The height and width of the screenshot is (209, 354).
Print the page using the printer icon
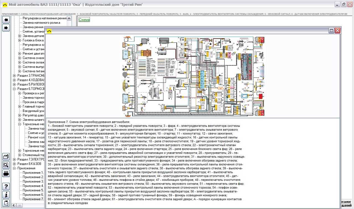[x=6, y=173]
